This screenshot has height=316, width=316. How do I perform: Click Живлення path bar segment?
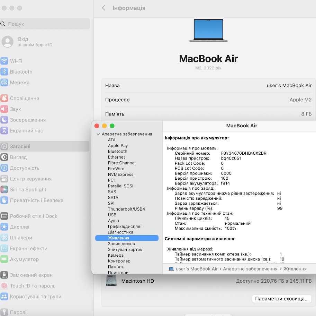point(295,269)
